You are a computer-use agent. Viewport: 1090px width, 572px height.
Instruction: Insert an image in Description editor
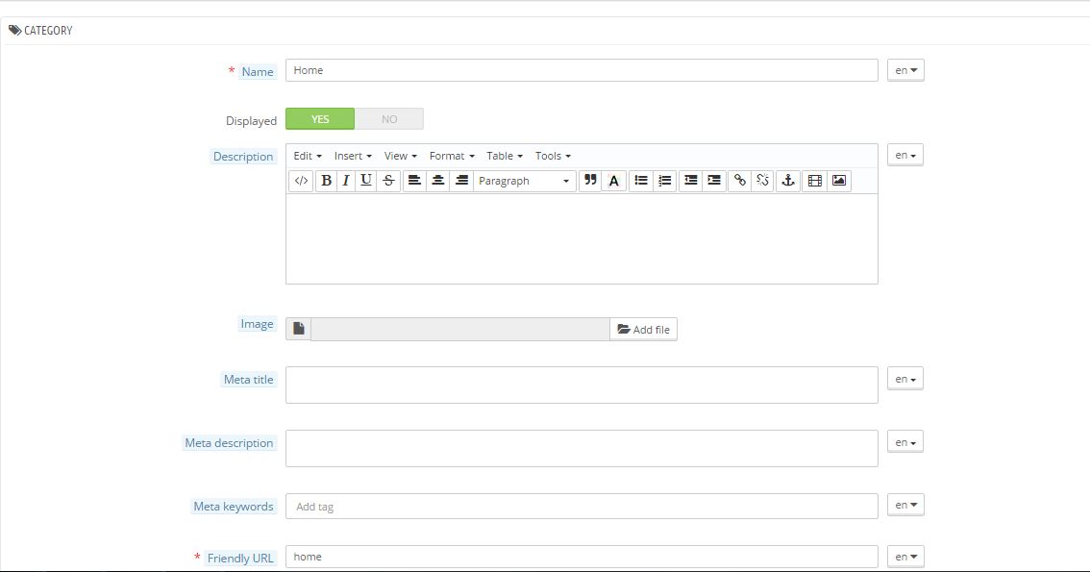coord(839,181)
